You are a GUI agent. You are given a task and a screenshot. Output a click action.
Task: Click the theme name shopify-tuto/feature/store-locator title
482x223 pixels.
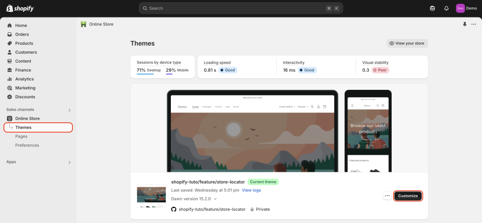(x=208, y=182)
